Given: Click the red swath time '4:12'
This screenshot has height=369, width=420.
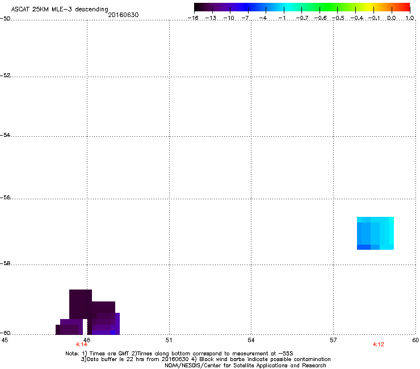Looking at the screenshot, I should tap(378, 345).
